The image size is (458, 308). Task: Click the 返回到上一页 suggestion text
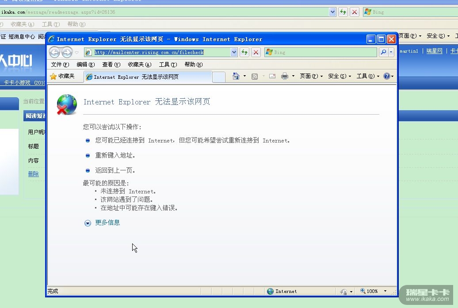(115, 170)
